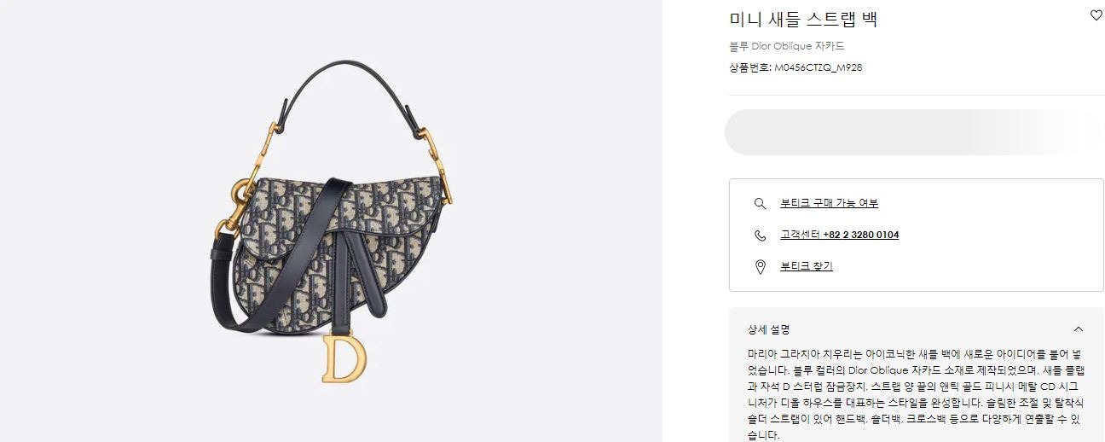The image size is (1105, 442).
Task: Click the gold D charm on bag
Action: 343,358
